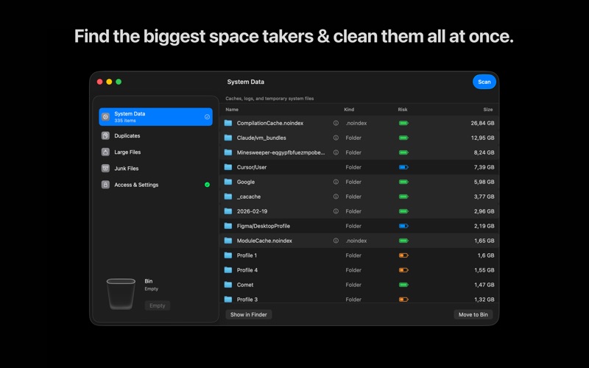Click green risk indicator for CompilationCache.noindex
The height and width of the screenshot is (368, 589).
pyautogui.click(x=403, y=123)
